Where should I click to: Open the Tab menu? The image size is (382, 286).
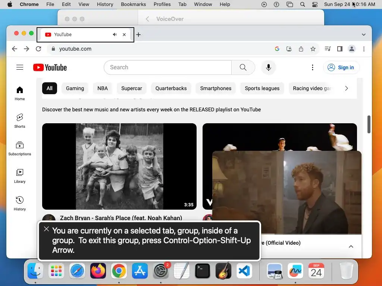click(x=182, y=4)
